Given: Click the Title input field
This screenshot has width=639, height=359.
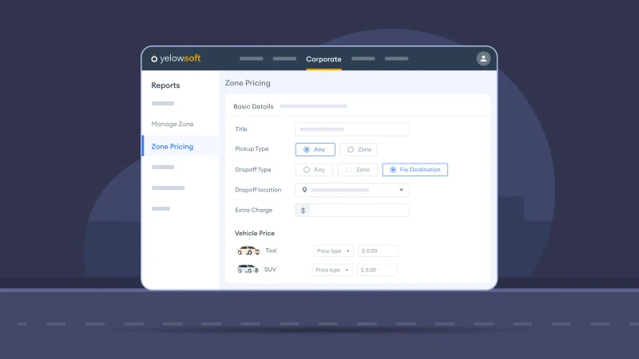Looking at the screenshot, I should pos(351,129).
